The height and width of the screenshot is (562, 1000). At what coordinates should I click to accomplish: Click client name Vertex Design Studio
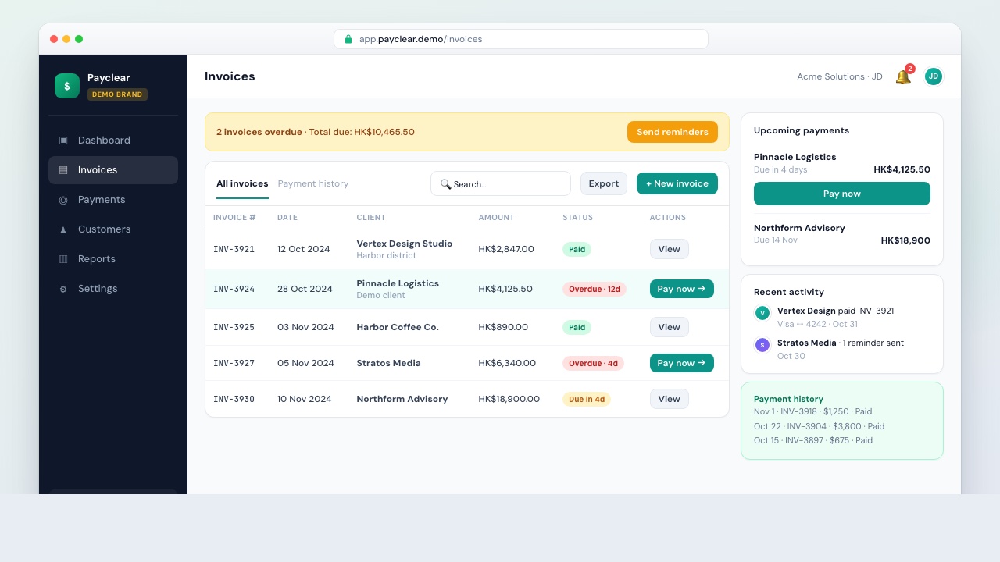405,244
